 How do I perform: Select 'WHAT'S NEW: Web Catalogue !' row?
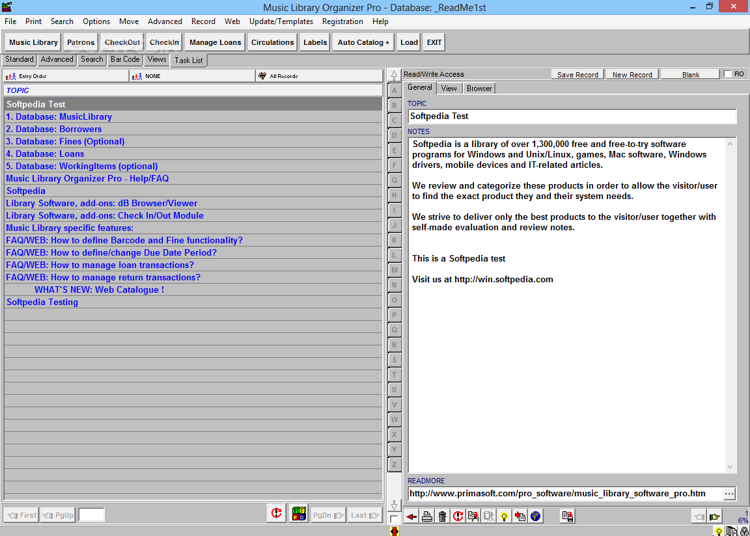click(x=193, y=289)
